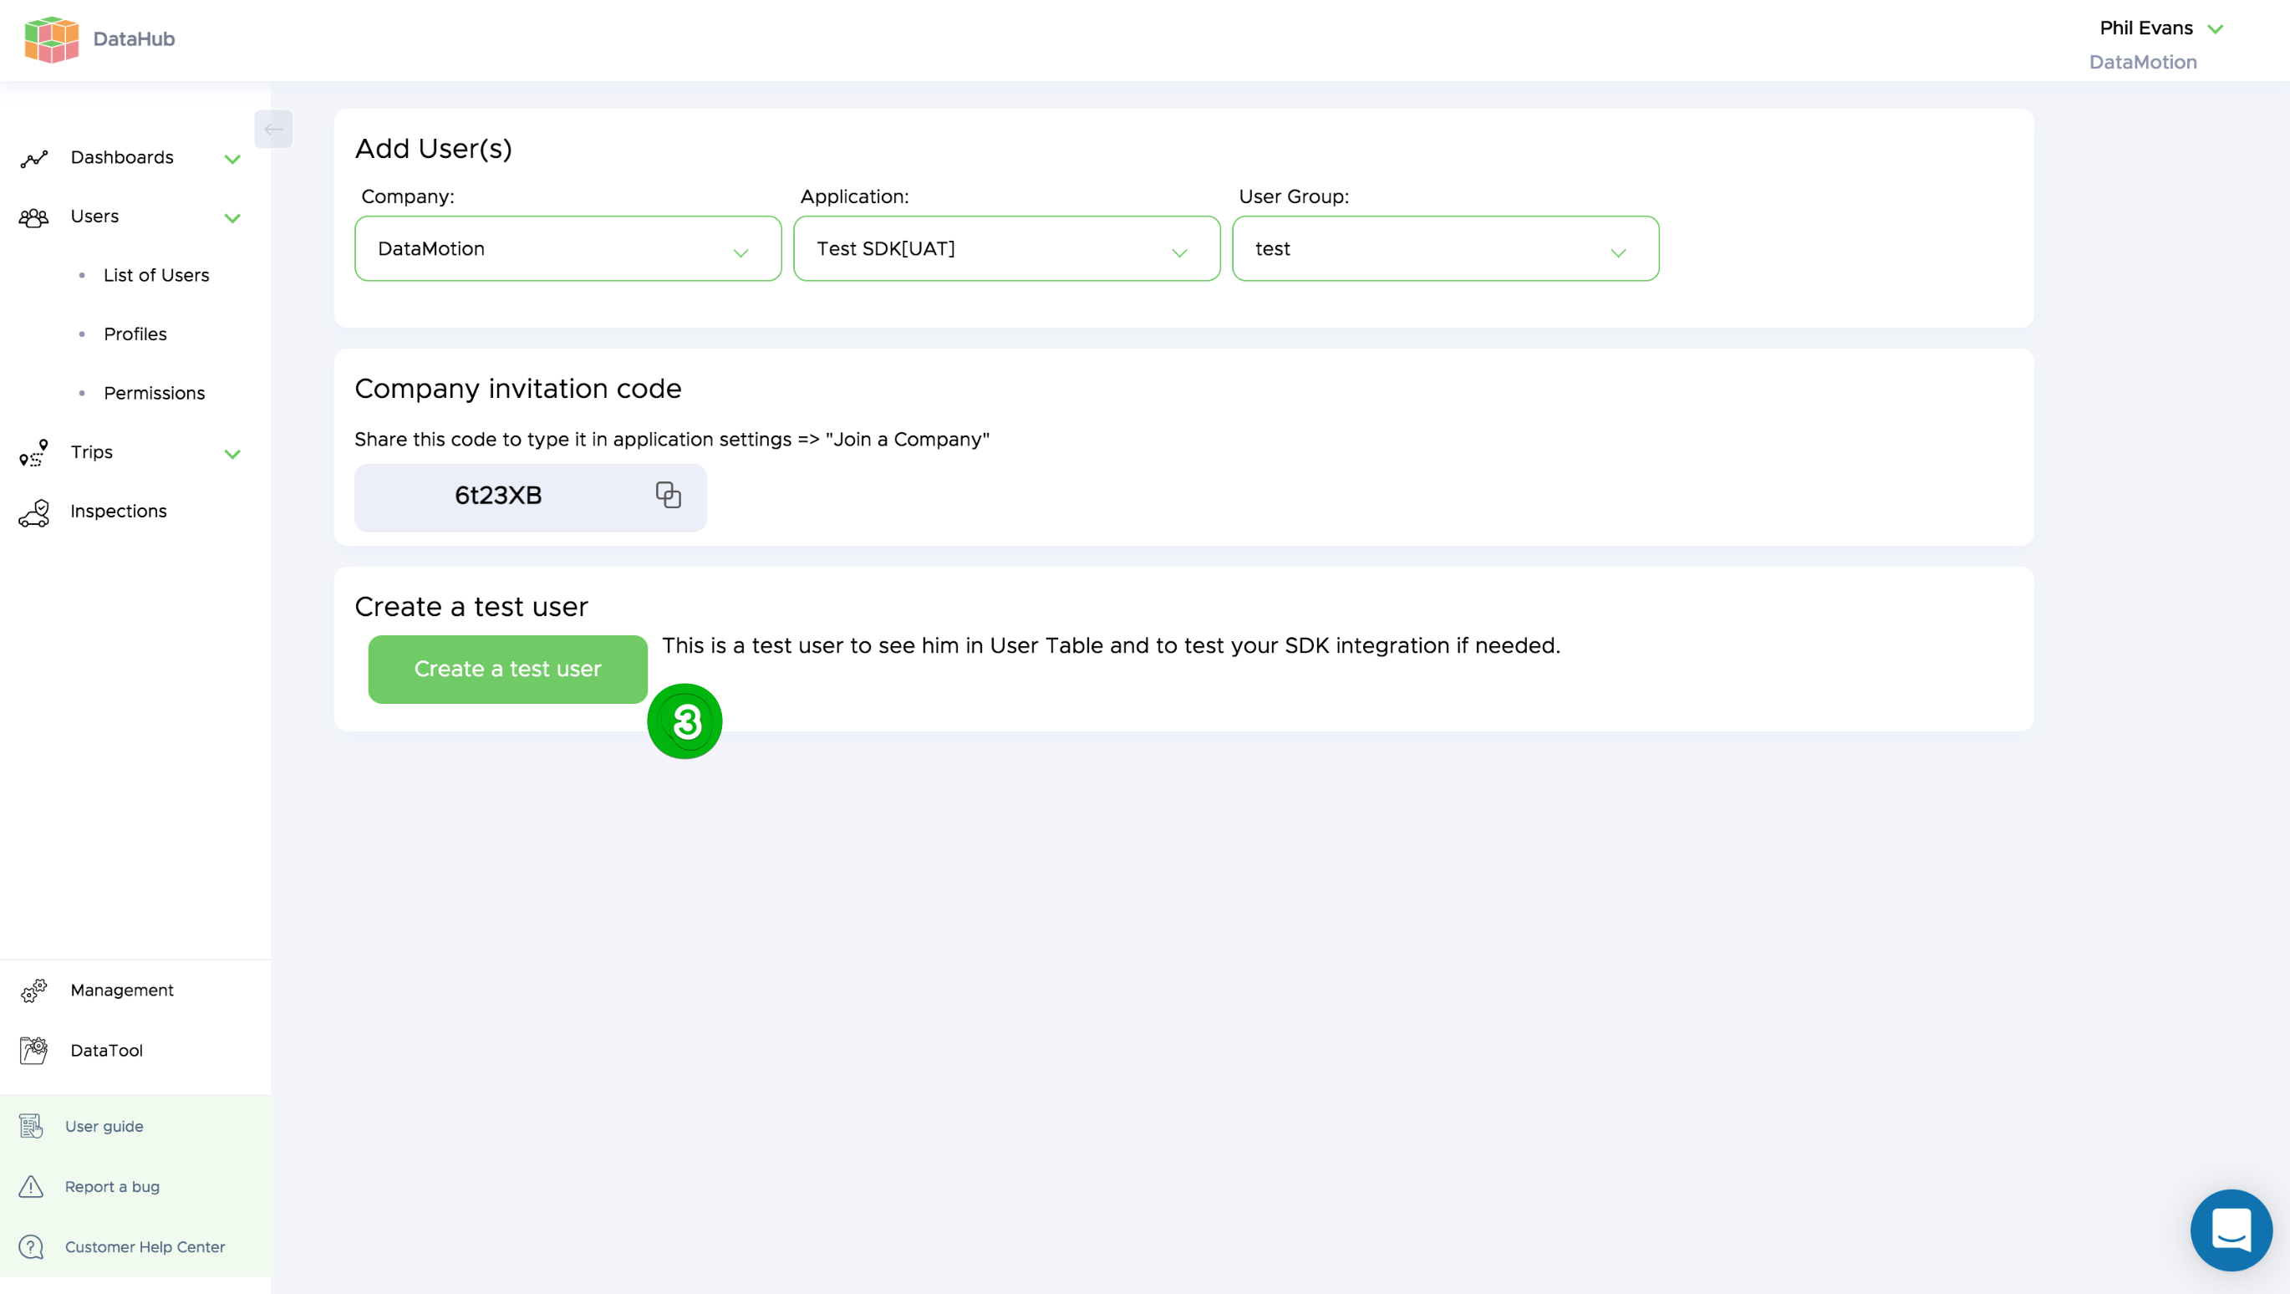This screenshot has width=2290, height=1294.
Task: Open the Company dropdown
Action: coord(567,249)
